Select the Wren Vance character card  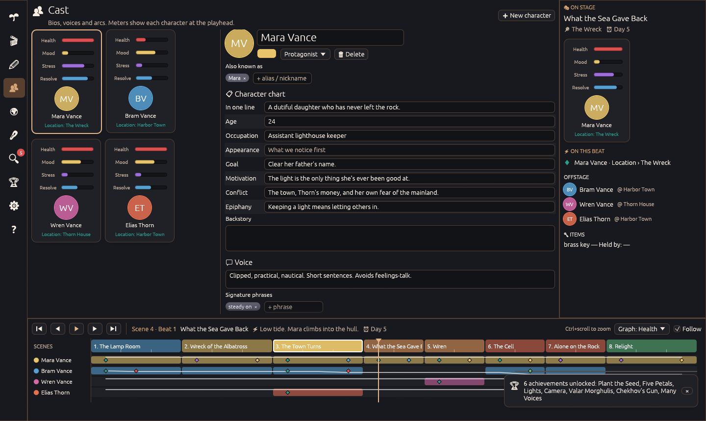66,190
